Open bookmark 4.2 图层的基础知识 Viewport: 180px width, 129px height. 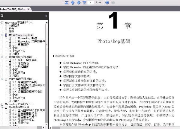[25, 113]
